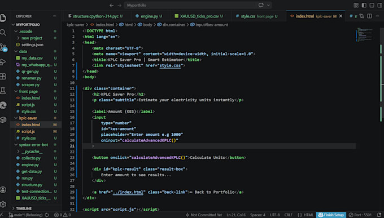
Task: Open collecto.py in the explorer
Action: (31, 158)
